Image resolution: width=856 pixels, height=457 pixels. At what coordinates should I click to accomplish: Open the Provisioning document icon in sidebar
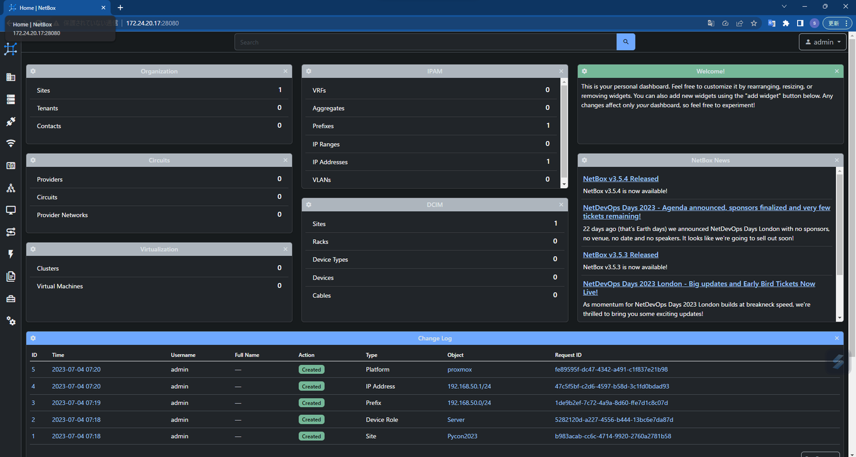[11, 277]
